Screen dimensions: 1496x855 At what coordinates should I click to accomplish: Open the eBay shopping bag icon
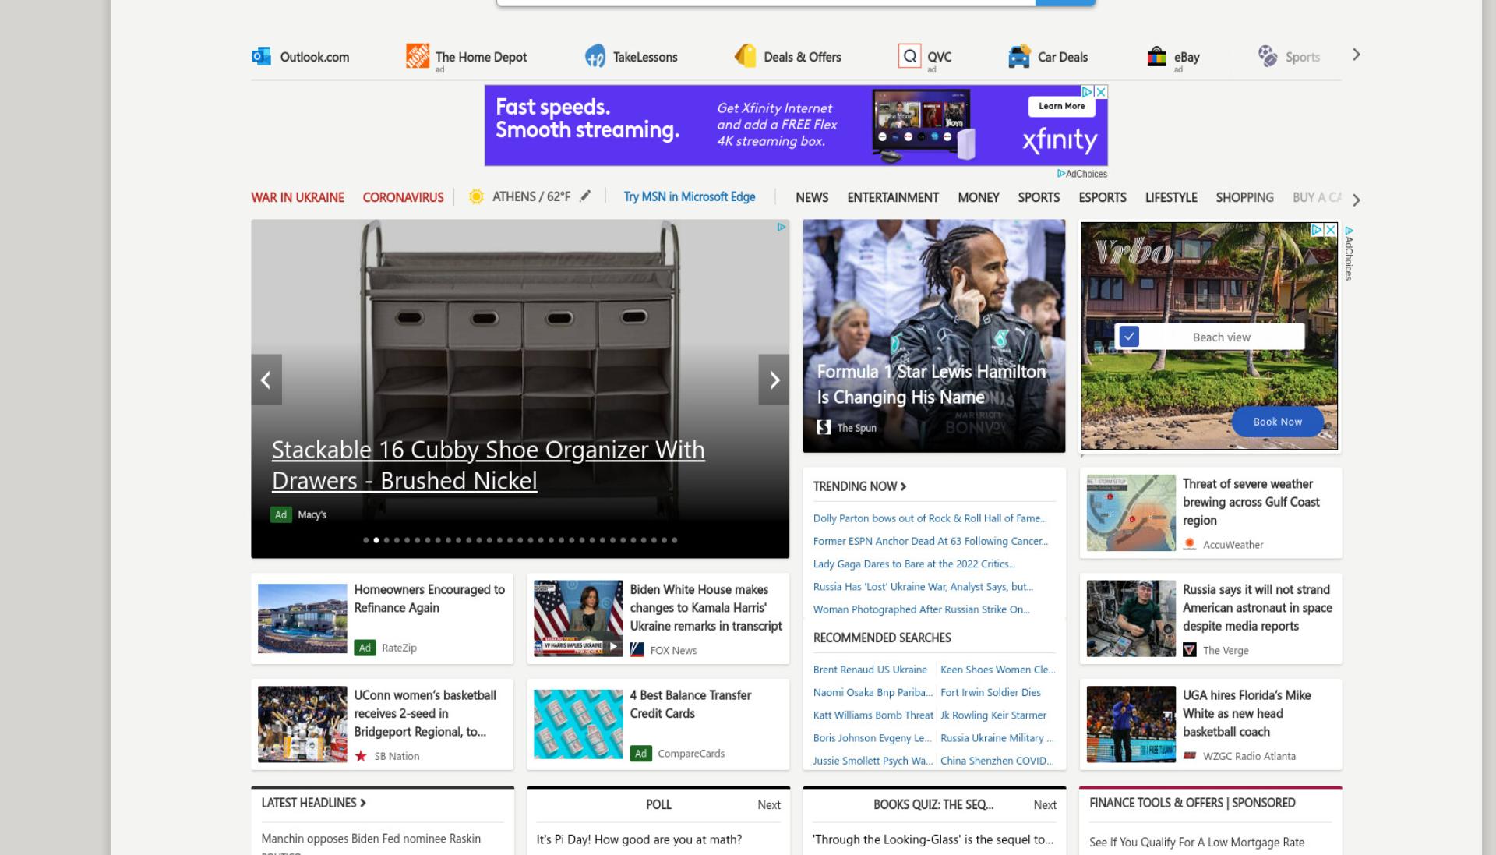pos(1156,57)
